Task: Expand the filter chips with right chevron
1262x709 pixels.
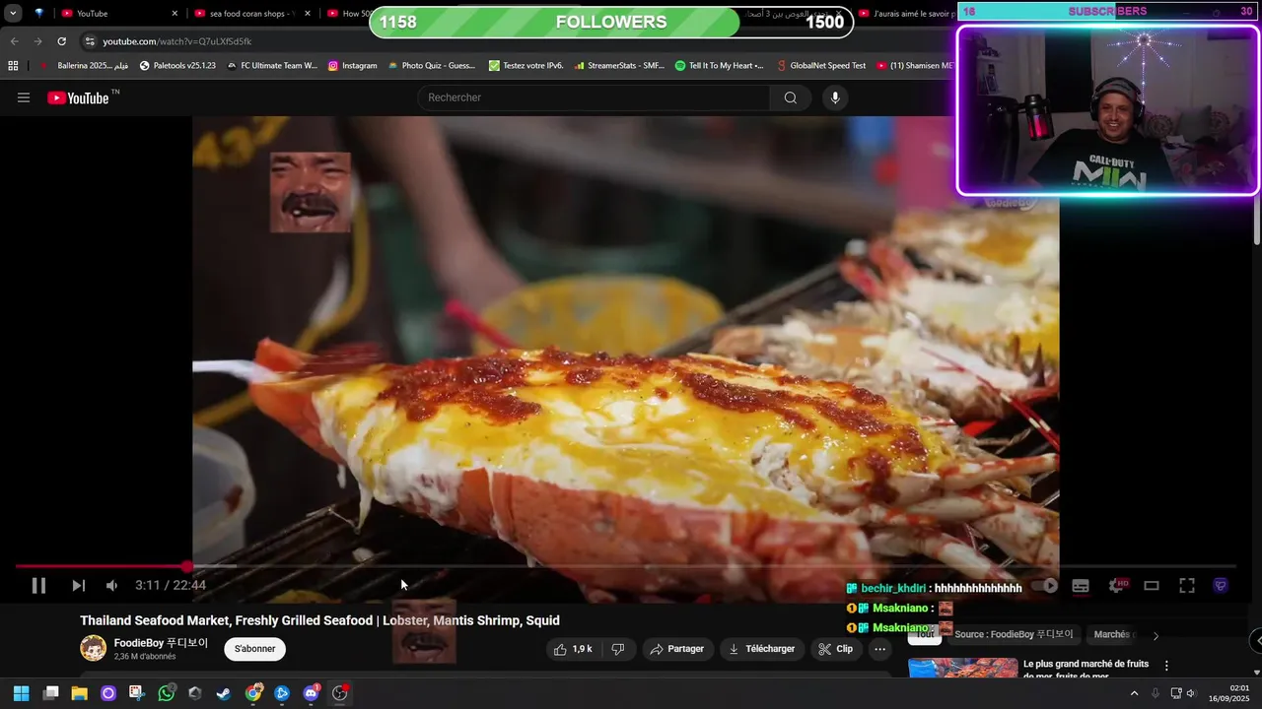Action: tap(1156, 635)
